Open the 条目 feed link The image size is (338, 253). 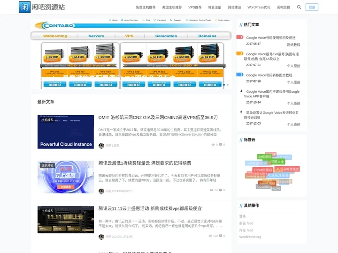click(246, 223)
